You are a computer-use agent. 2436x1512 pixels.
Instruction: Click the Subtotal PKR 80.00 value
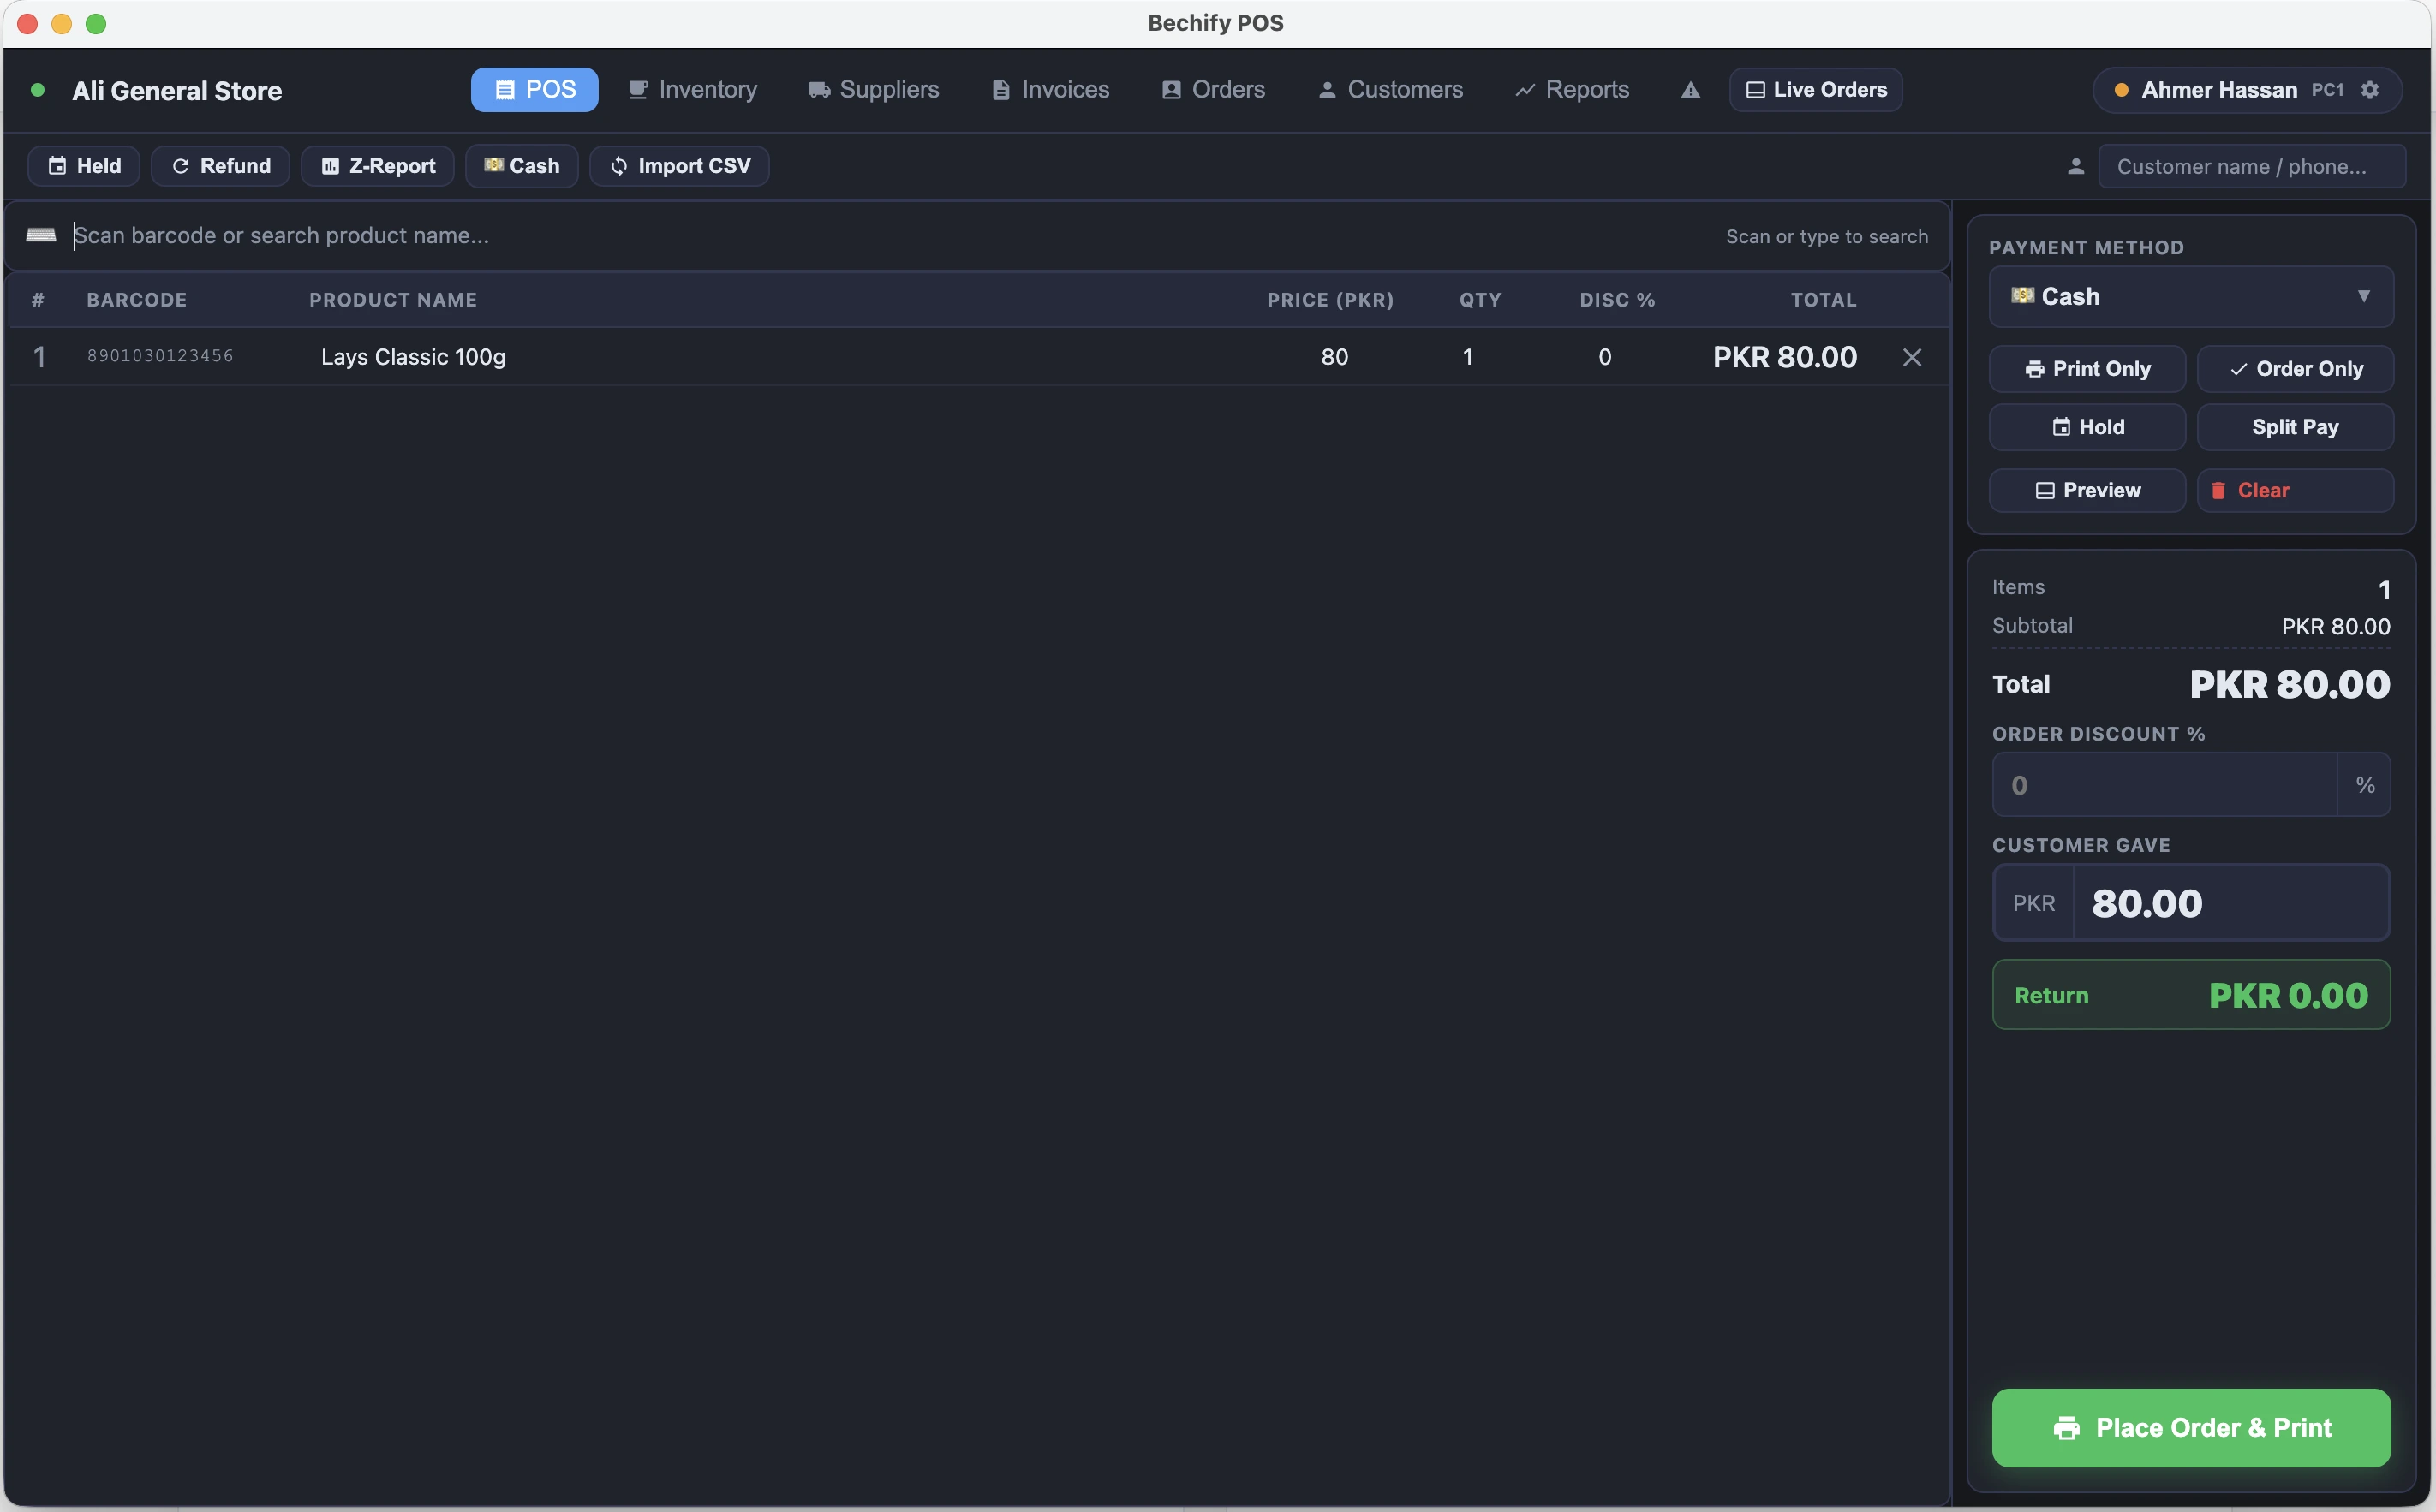[2335, 627]
